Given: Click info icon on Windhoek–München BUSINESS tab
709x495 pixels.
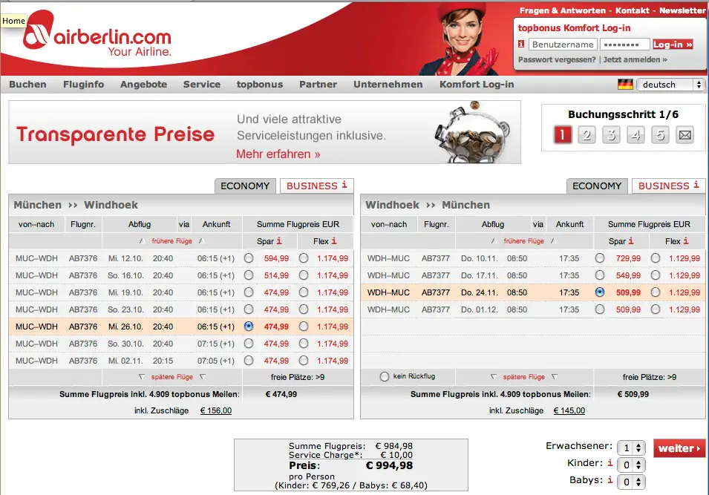Looking at the screenshot, I should tap(696, 185).
